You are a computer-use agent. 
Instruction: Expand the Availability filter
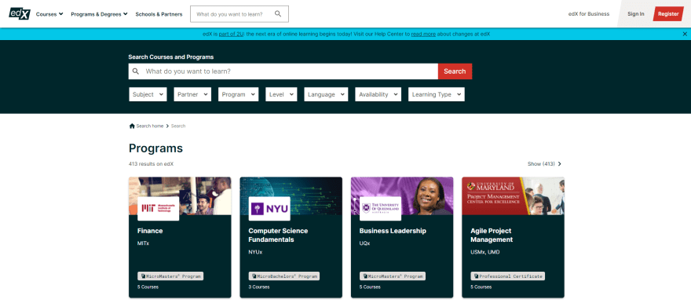(378, 94)
